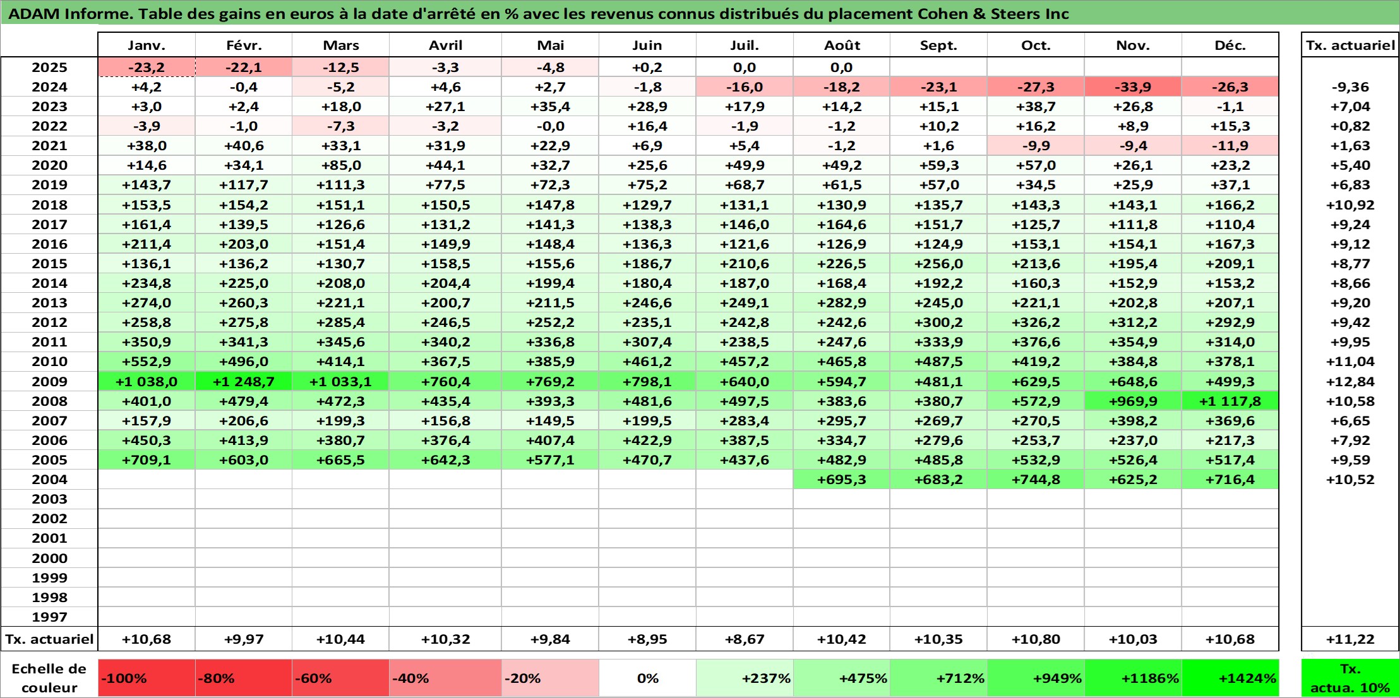Click the 'ADAM Informe' title bar text
The image size is (1400, 698).
click(538, 14)
